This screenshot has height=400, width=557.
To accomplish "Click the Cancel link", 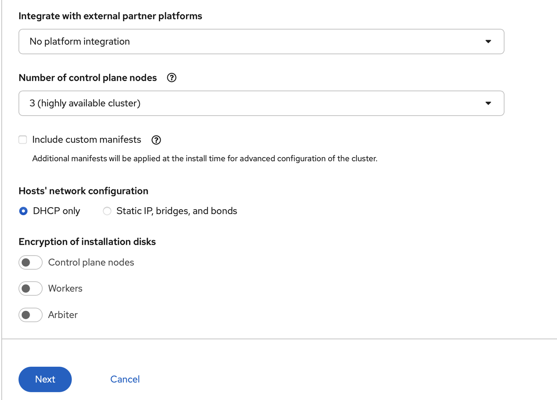I will pyautogui.click(x=125, y=379).
